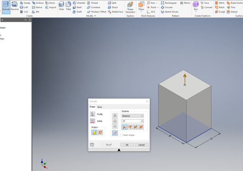Confirm the extrusion with OK
The width and height of the screenshot is (243, 171).
127,145
